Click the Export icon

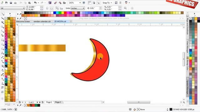[x=60, y=3]
